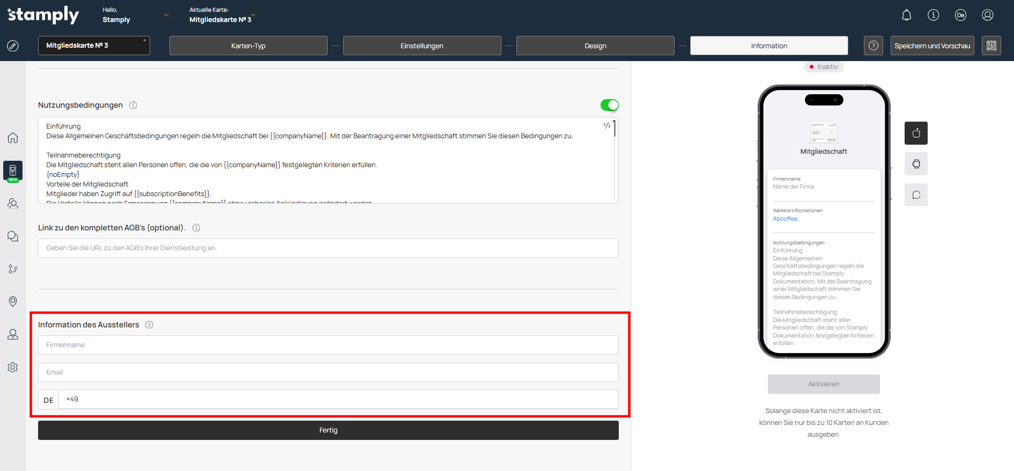Image resolution: width=1014 pixels, height=471 pixels.
Task: Click the help question mark icon
Action: [x=873, y=46]
